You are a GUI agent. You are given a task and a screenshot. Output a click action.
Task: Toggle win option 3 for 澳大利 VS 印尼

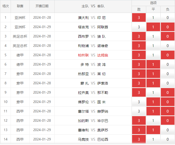pyautogui.click(x=139, y=17)
